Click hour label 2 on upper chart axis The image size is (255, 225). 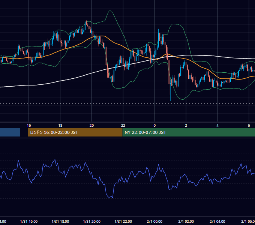(x=186, y=126)
